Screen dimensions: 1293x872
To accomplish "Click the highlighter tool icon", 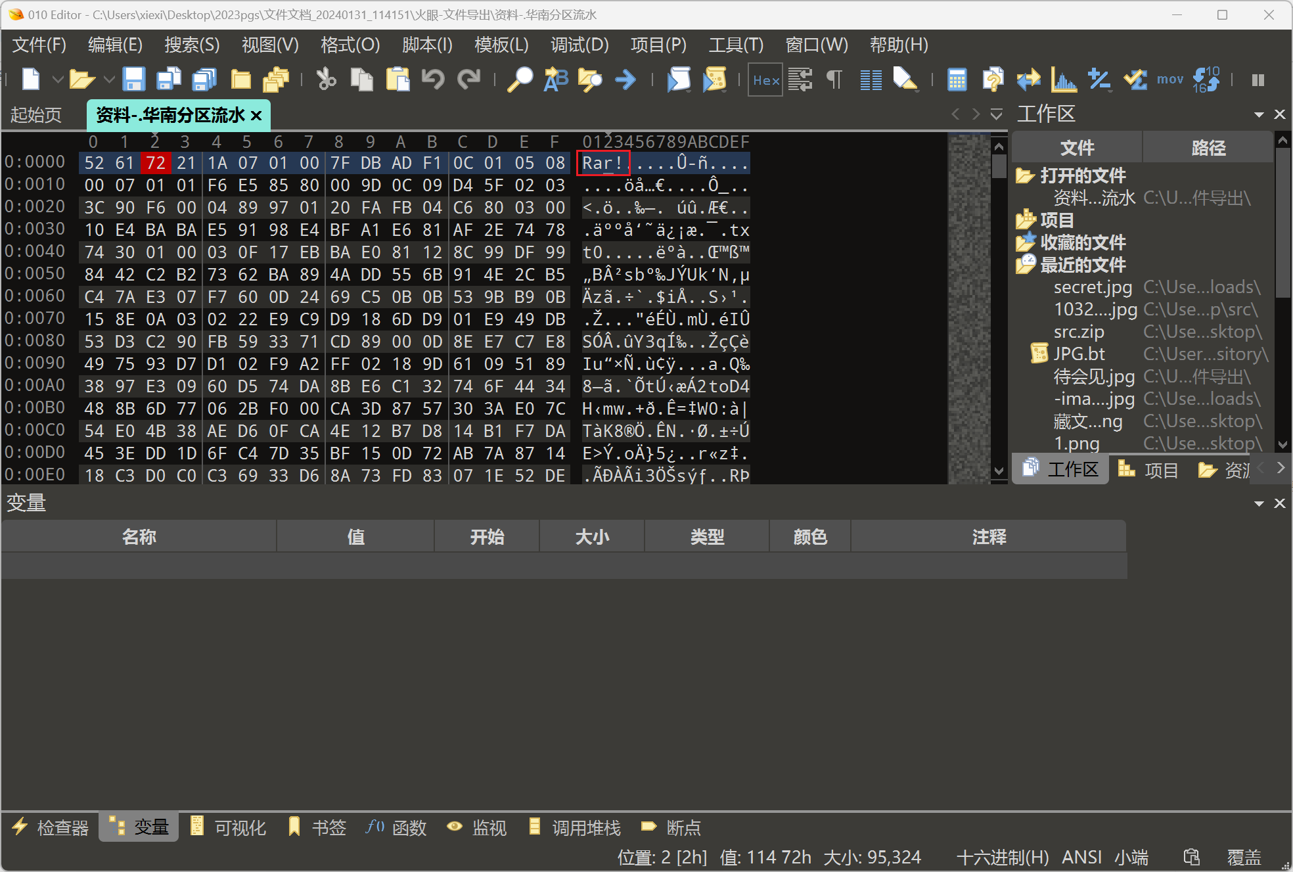I will tap(906, 80).
